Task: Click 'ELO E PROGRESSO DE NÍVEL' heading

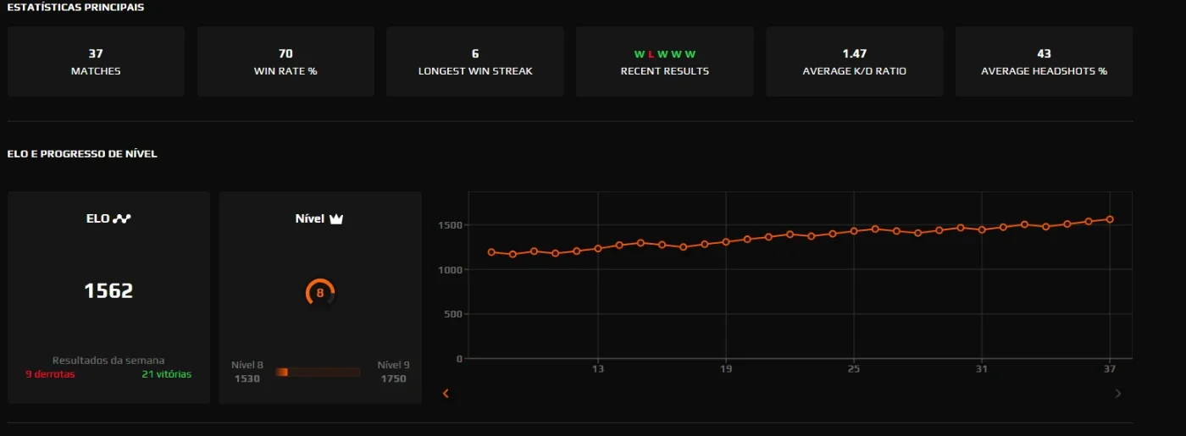Action: (82, 154)
